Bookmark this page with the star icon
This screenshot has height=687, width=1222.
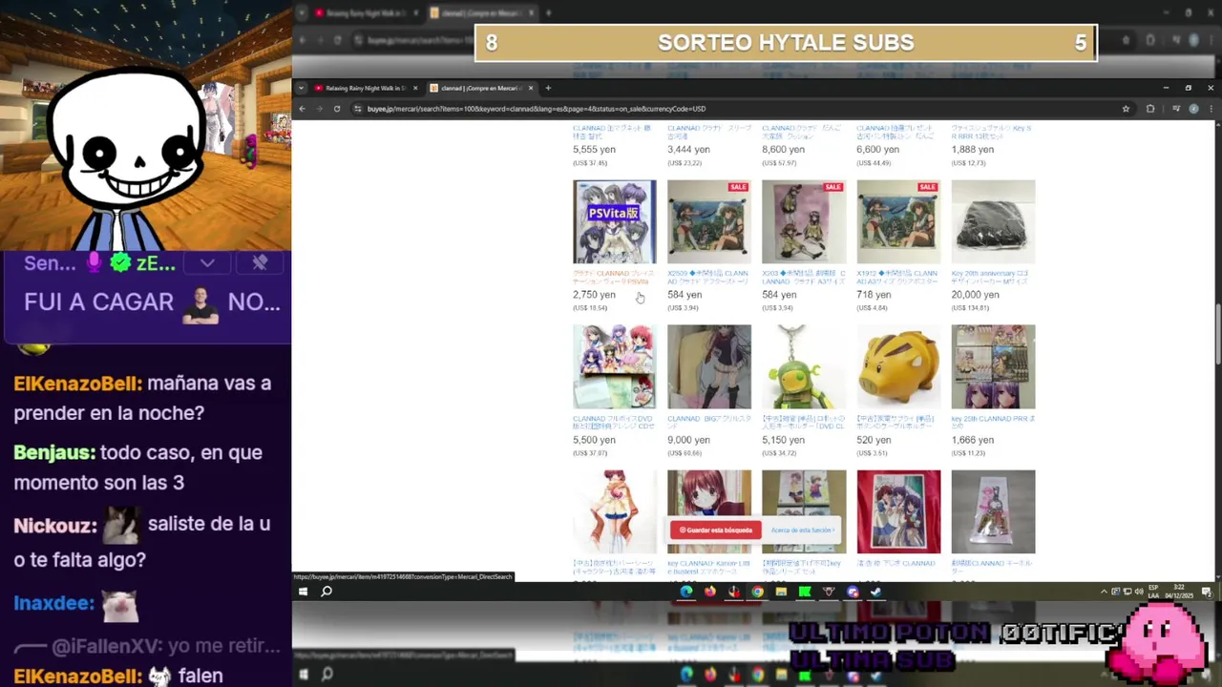[x=1126, y=109]
